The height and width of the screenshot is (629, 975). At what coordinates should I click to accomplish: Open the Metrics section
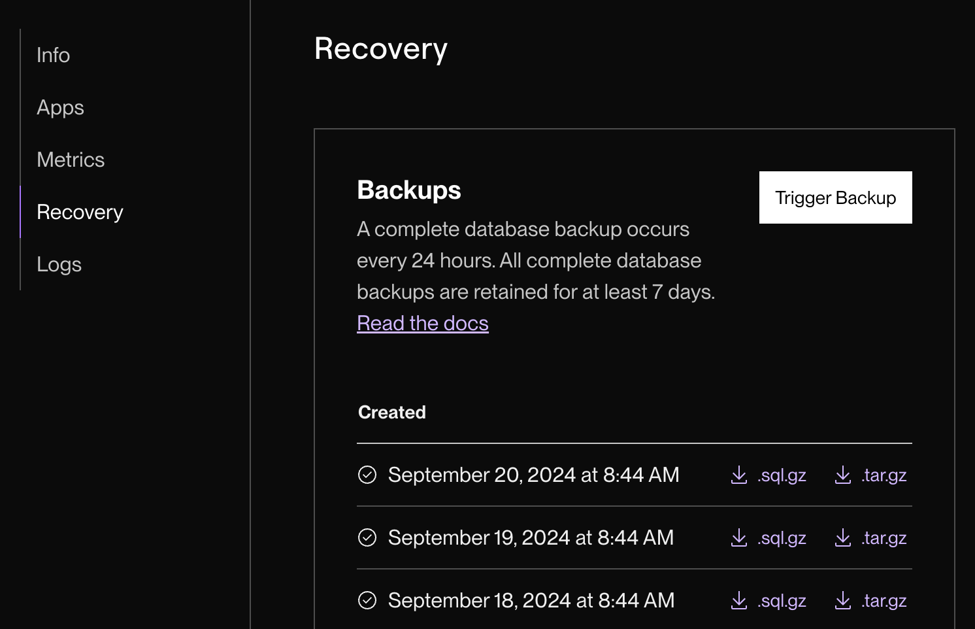coord(71,160)
